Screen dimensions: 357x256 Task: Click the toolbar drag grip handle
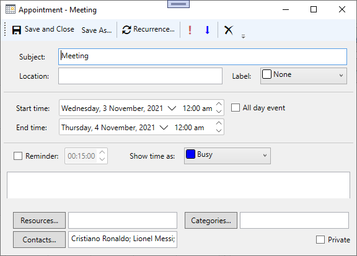click(5, 29)
